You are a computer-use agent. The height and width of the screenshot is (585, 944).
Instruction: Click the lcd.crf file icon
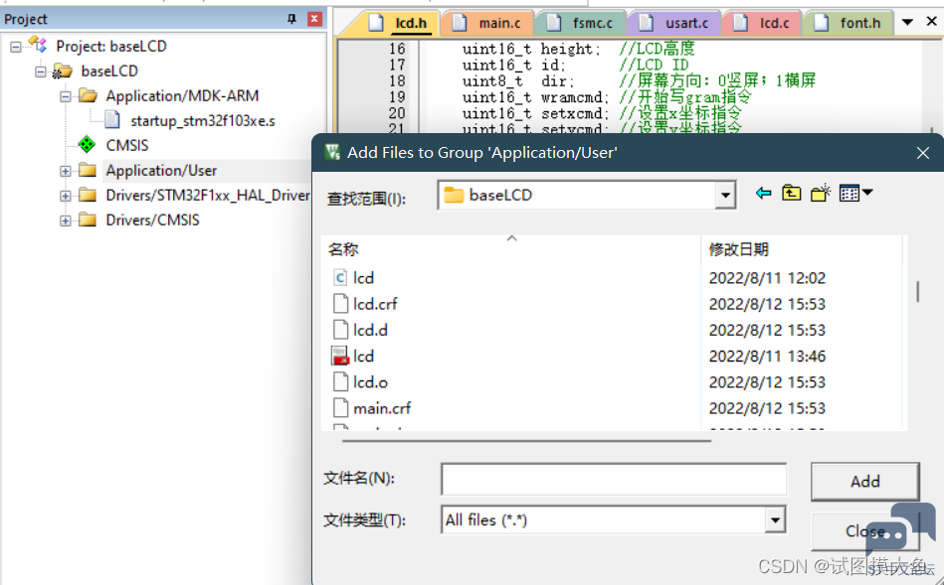coord(340,304)
